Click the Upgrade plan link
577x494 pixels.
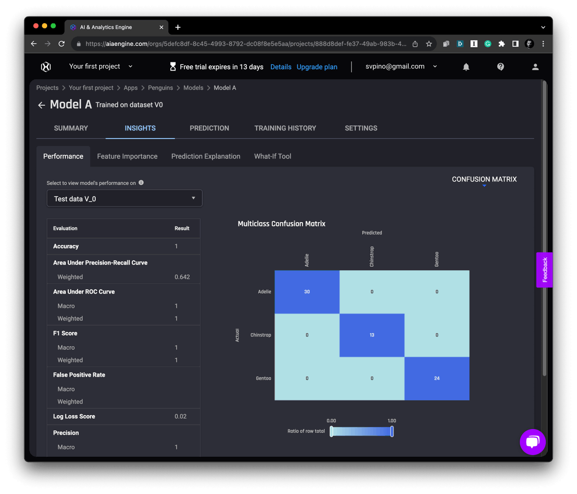(317, 67)
